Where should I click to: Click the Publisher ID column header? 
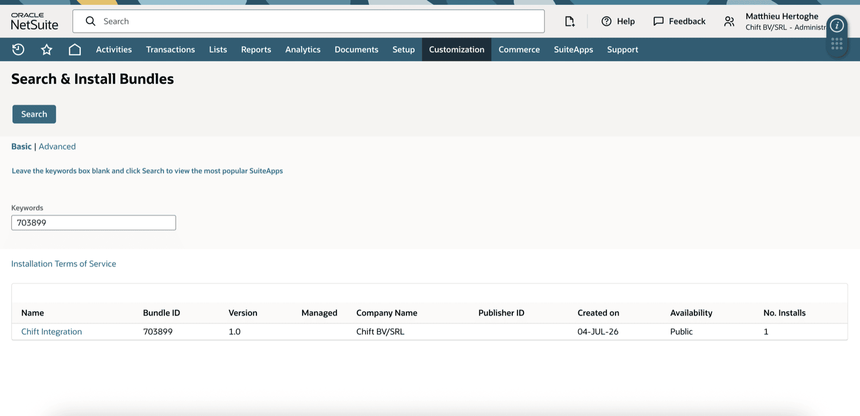coord(501,313)
